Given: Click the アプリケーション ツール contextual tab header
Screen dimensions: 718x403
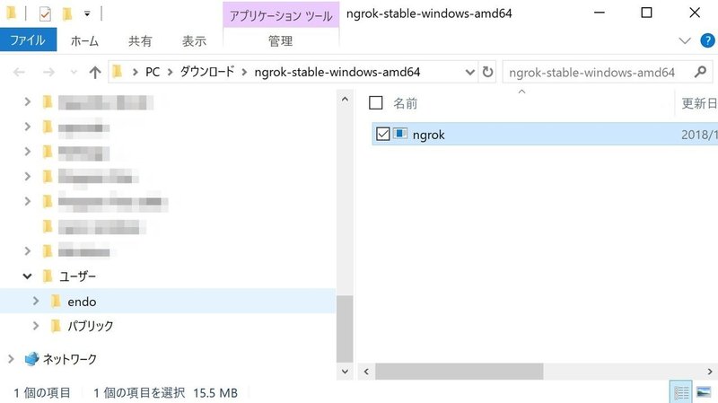Looking at the screenshot, I should [x=281, y=16].
